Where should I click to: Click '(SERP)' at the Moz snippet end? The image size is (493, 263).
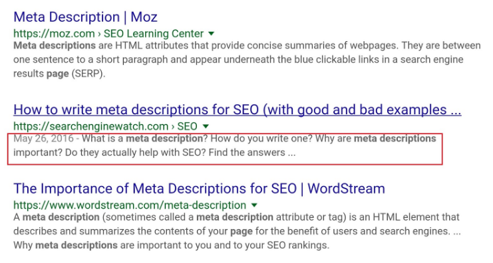pos(88,74)
